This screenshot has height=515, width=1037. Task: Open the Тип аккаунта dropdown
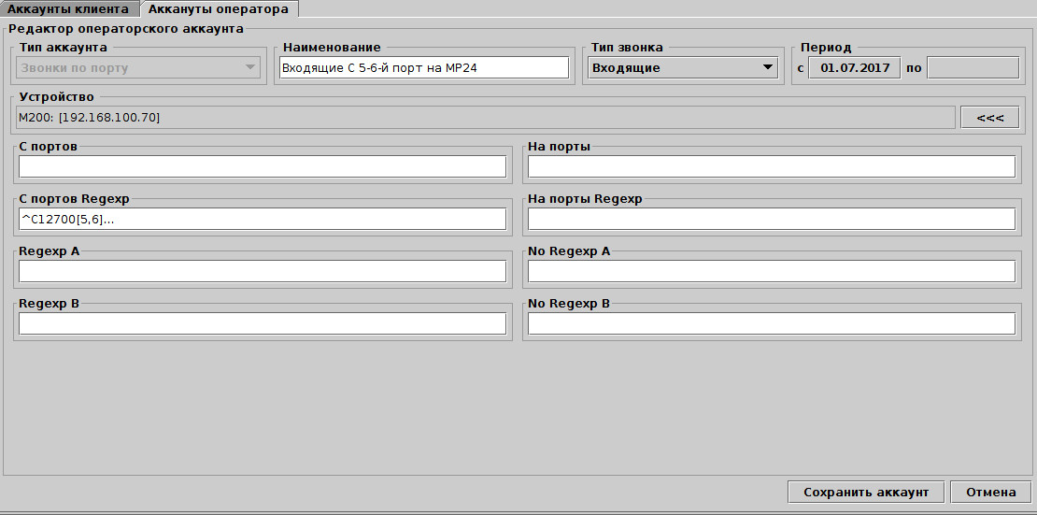(x=249, y=67)
